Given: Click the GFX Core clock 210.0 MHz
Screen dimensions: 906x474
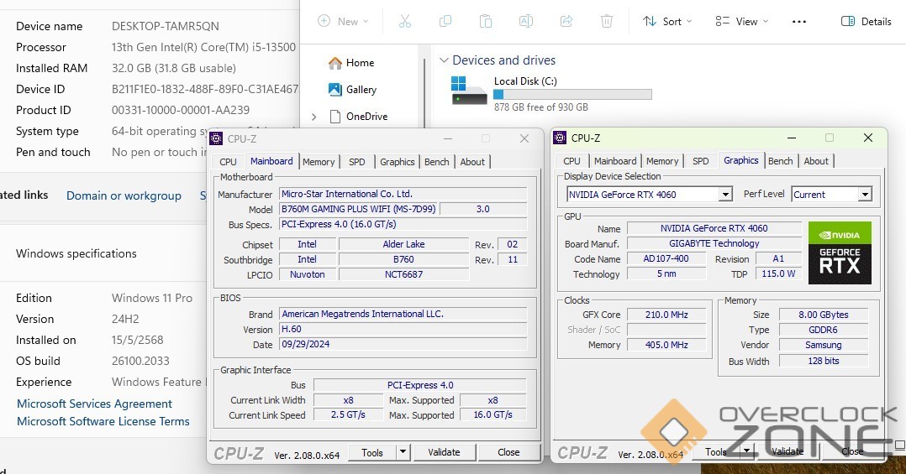Looking at the screenshot, I should 666,315.
